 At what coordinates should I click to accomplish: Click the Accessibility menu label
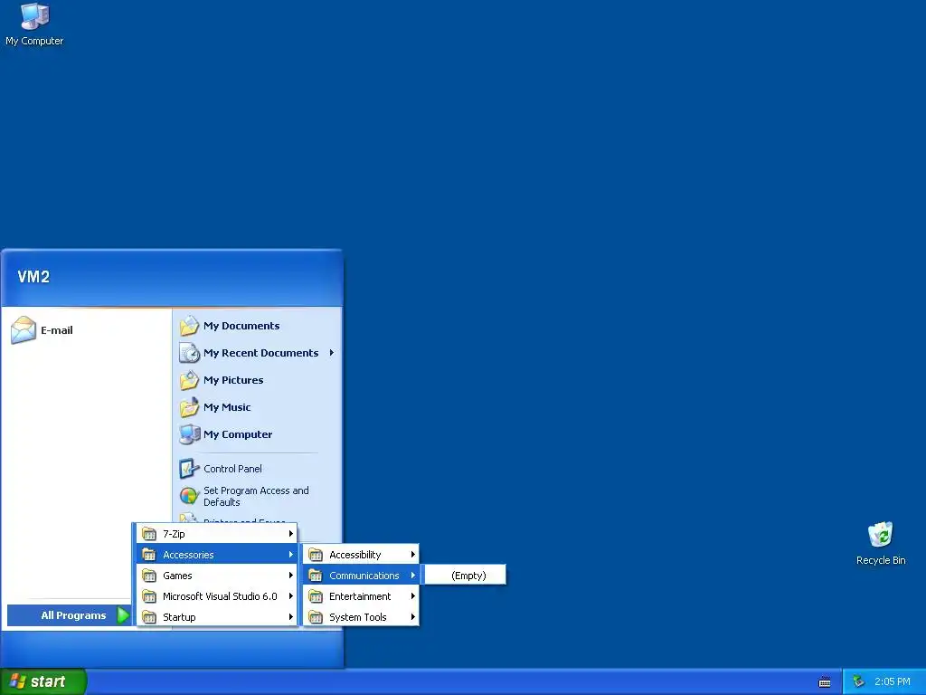[x=354, y=555]
